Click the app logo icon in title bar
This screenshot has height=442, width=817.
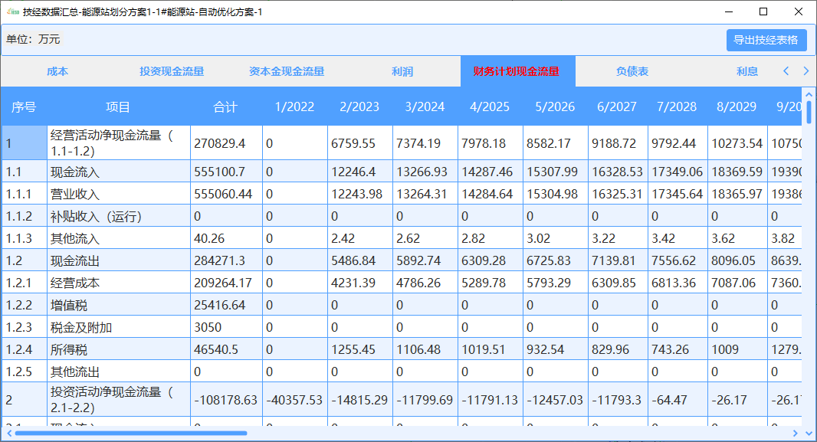[x=12, y=11]
